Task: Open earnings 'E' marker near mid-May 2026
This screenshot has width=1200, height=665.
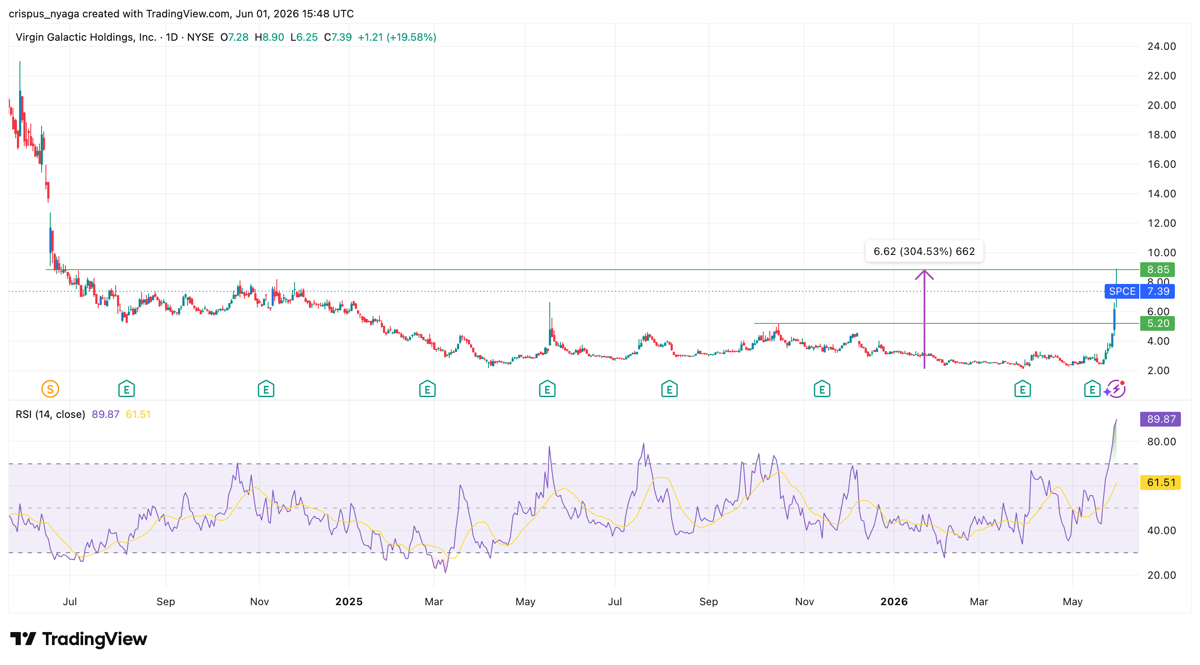Action: pyautogui.click(x=1093, y=389)
